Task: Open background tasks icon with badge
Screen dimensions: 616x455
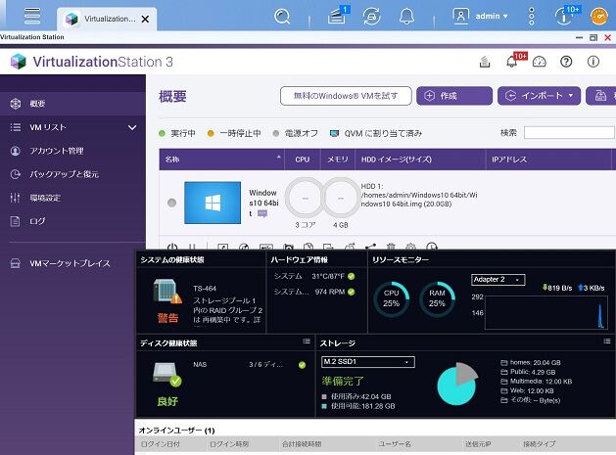Action: point(338,16)
